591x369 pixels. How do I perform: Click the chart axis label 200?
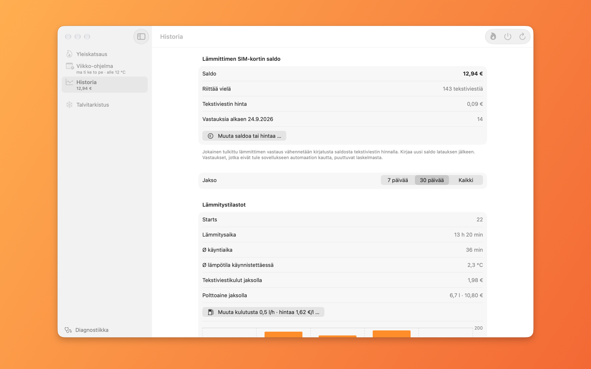click(478, 328)
